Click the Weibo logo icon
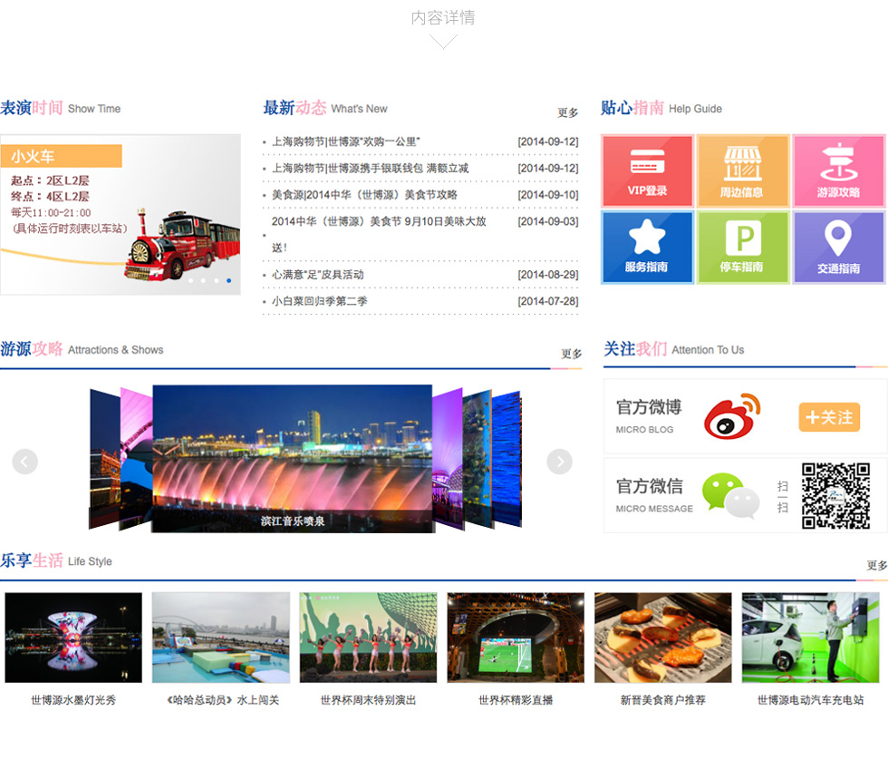The image size is (888, 759). 732,416
